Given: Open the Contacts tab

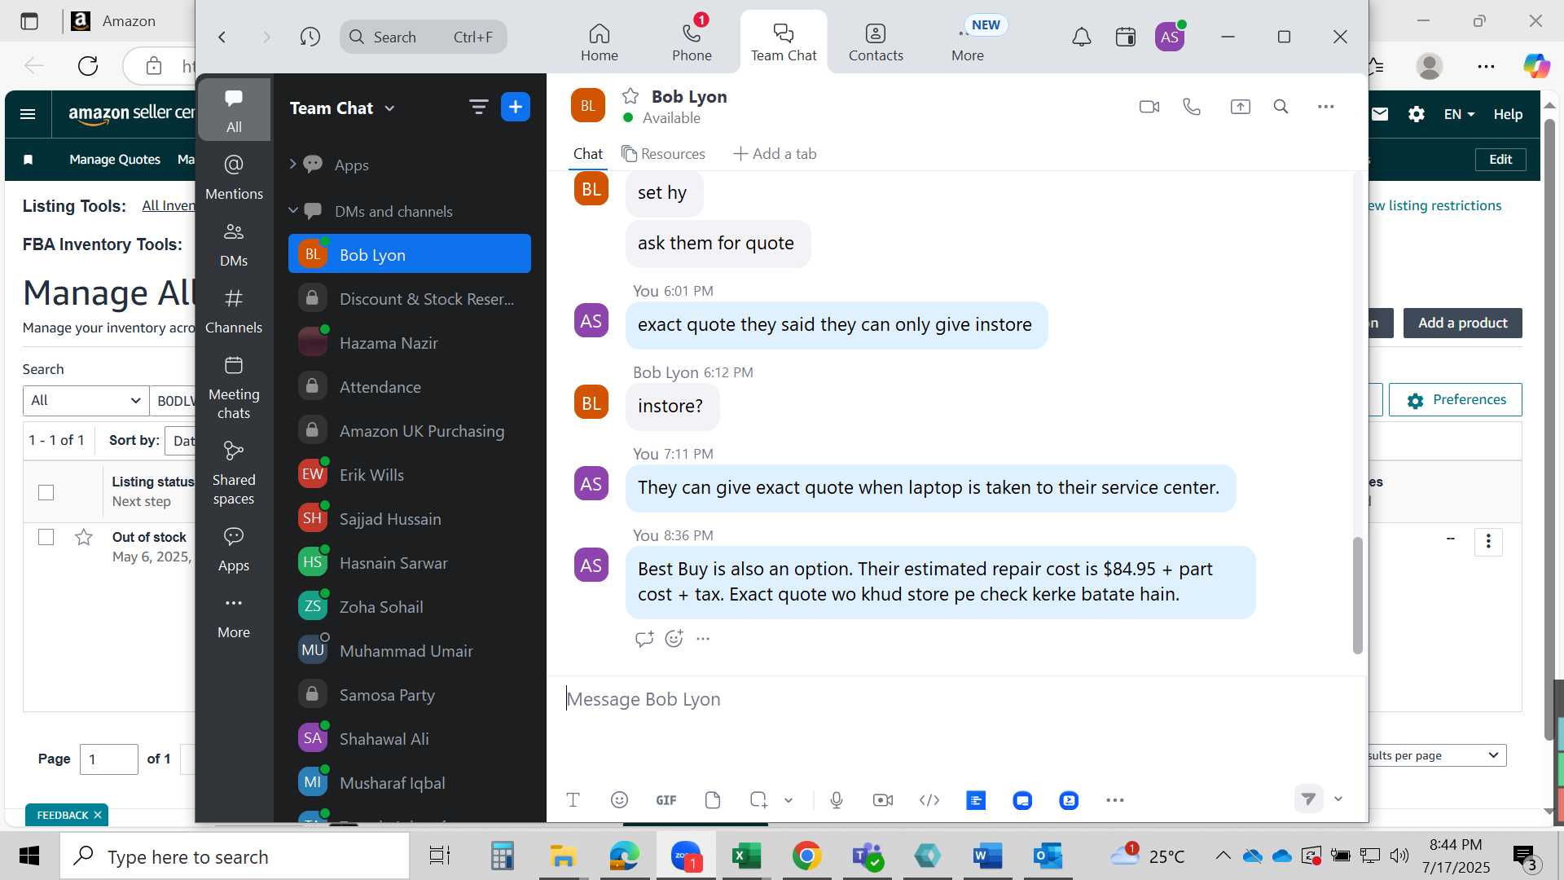Looking at the screenshot, I should point(876,42).
